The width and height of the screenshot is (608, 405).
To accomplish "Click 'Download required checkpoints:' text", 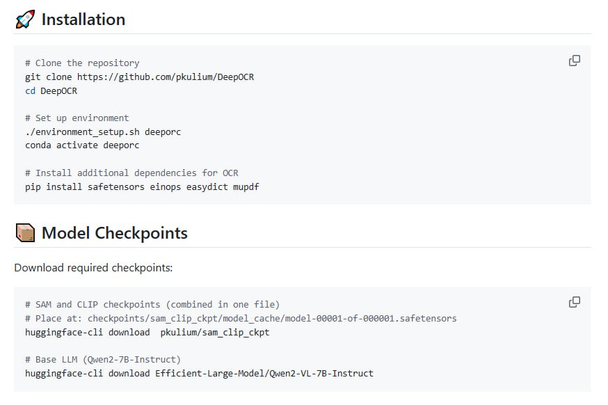I will [x=93, y=267].
